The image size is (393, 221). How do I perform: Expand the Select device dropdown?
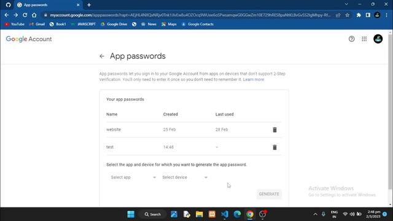click(x=185, y=177)
